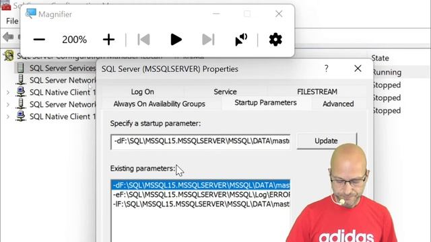Screen dimensions: 431x242
Task: Zoom in with Magnifier plus button
Action: pos(108,40)
